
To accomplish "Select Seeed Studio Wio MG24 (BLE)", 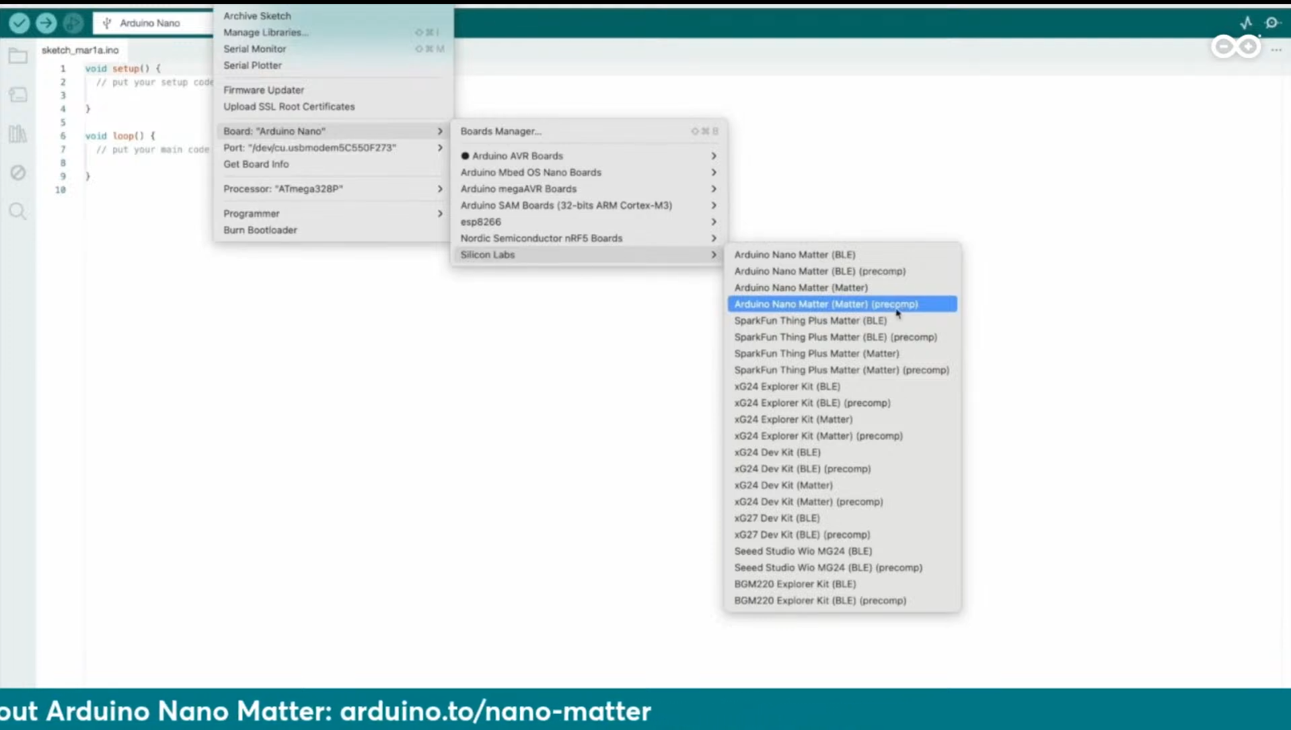I will pyautogui.click(x=842, y=551).
